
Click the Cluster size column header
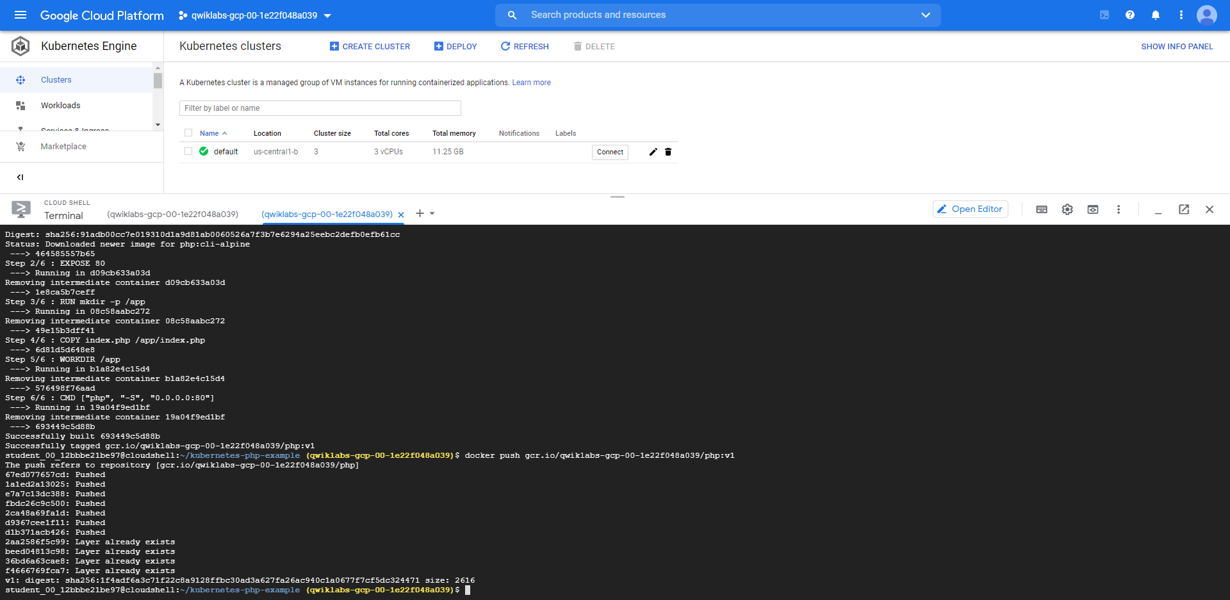pyautogui.click(x=332, y=133)
